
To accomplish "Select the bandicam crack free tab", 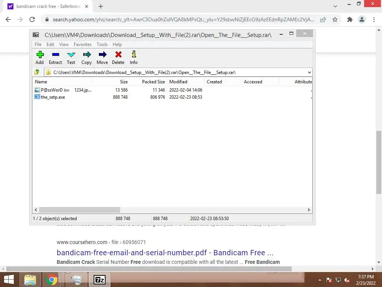I will tap(47, 7).
